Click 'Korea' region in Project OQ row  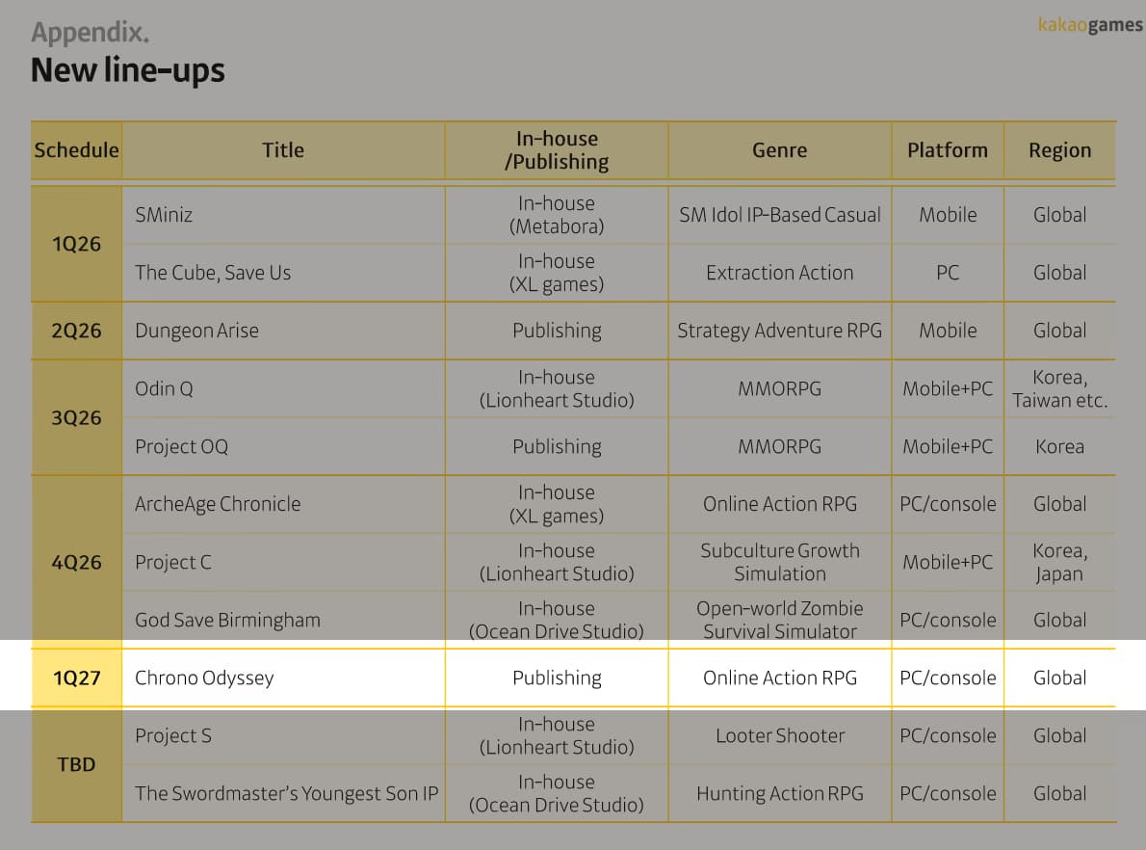pyautogui.click(x=1059, y=446)
